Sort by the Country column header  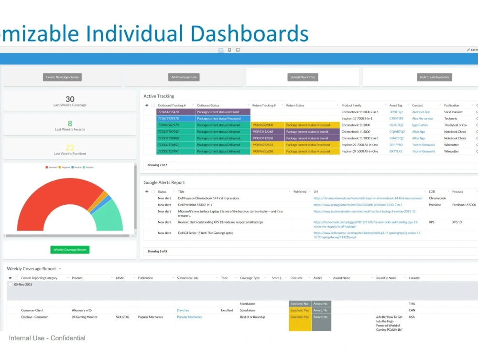(414, 278)
